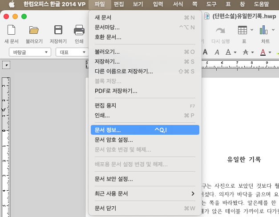The width and height of the screenshot is (279, 217).
Task: Click the italic A formatting icon
Action: pyautogui.click(x=217, y=52)
